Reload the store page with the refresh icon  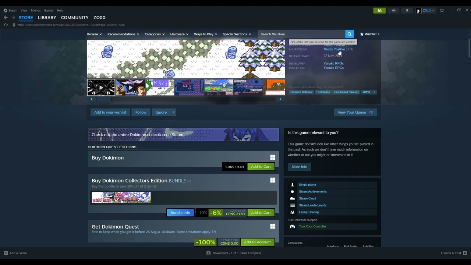[x=6, y=25]
